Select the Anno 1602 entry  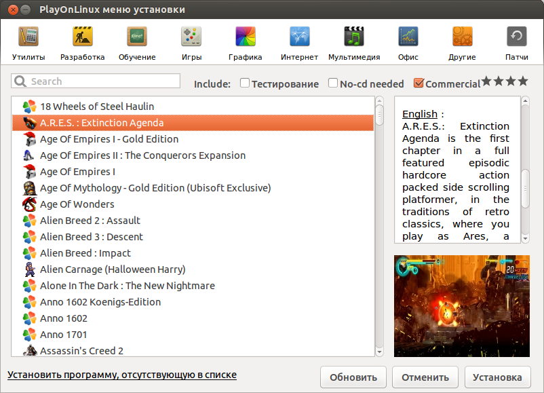point(193,318)
